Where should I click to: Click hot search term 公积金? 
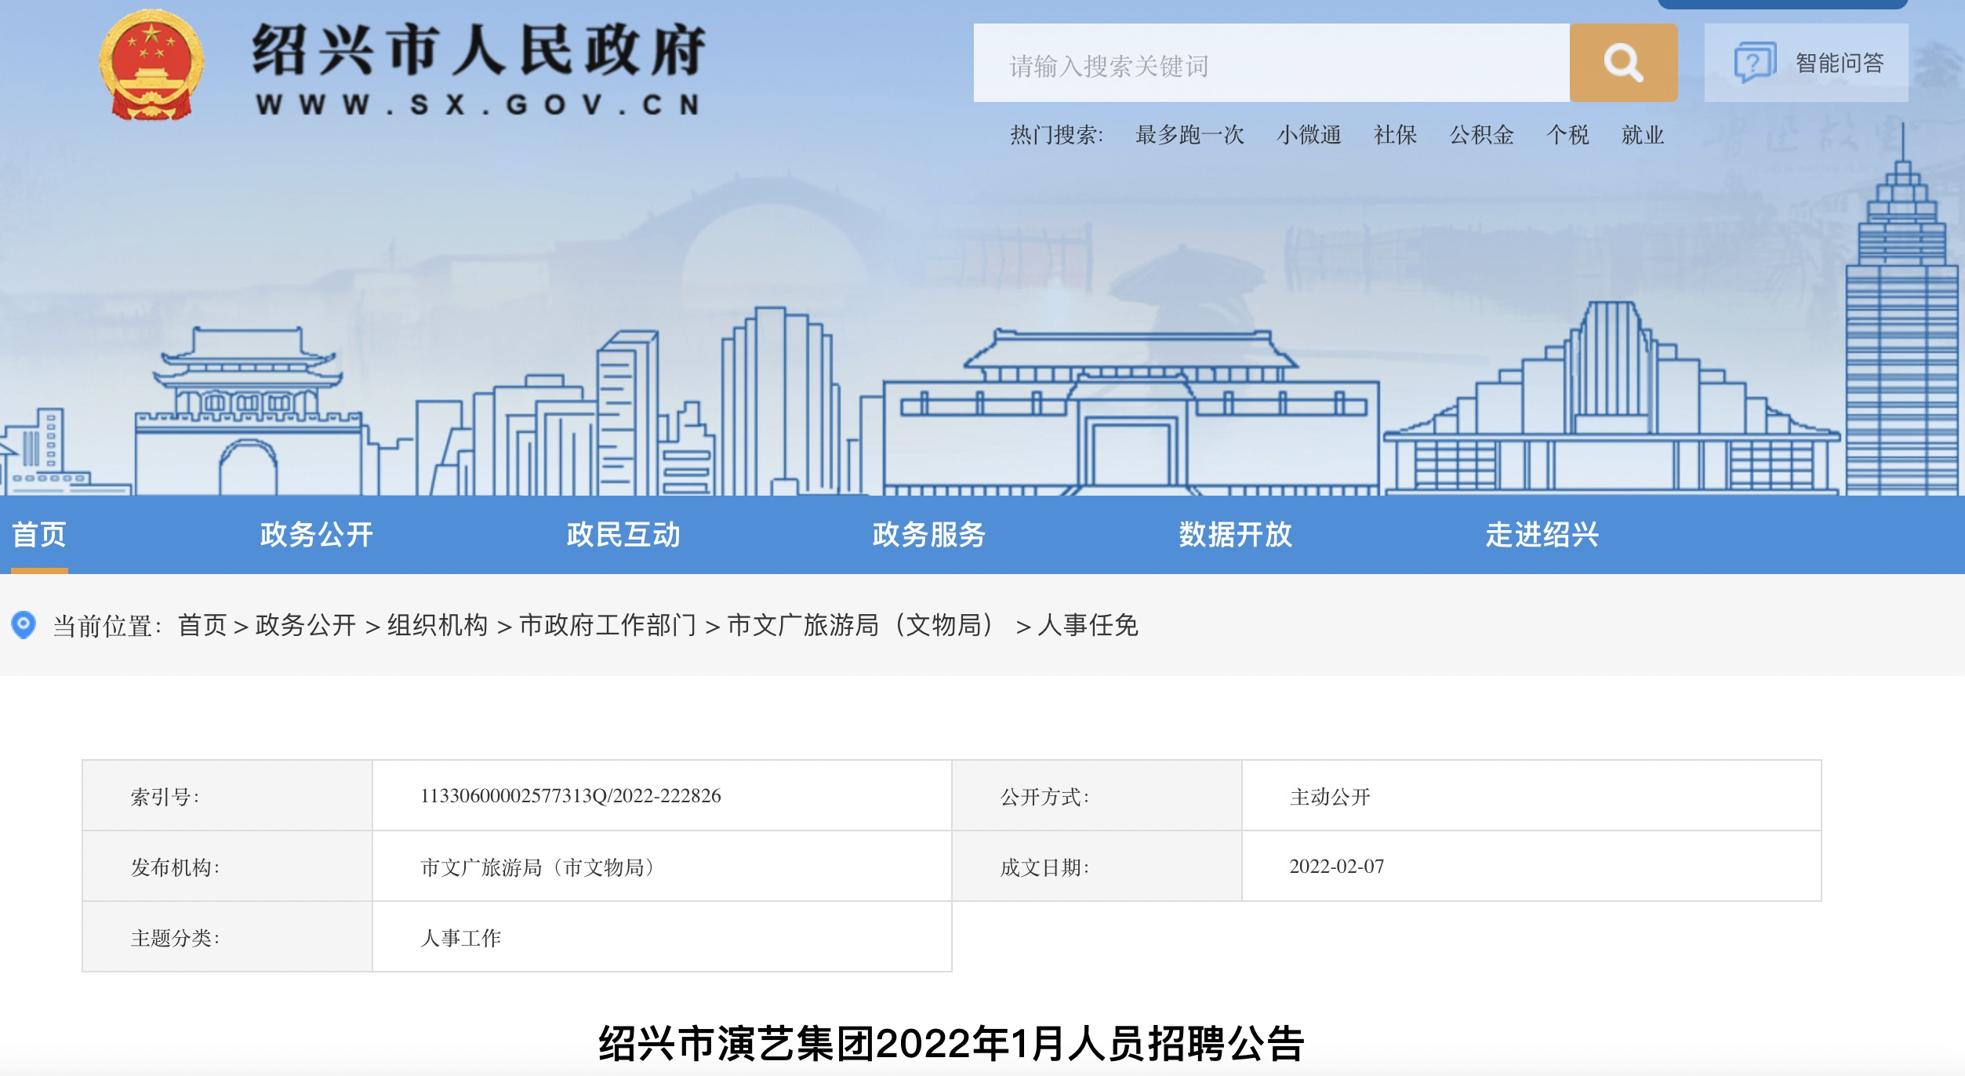tap(1481, 135)
